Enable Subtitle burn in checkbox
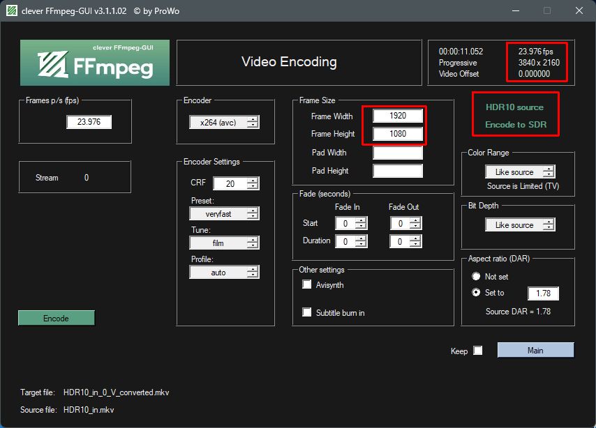Image resolution: width=596 pixels, height=428 pixels. tap(307, 312)
